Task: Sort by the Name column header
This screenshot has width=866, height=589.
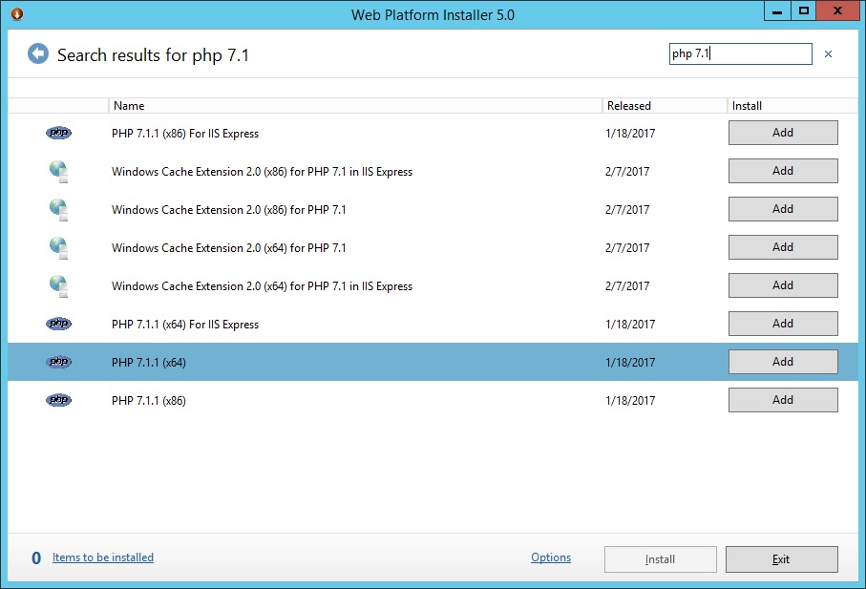Action: tap(355, 105)
